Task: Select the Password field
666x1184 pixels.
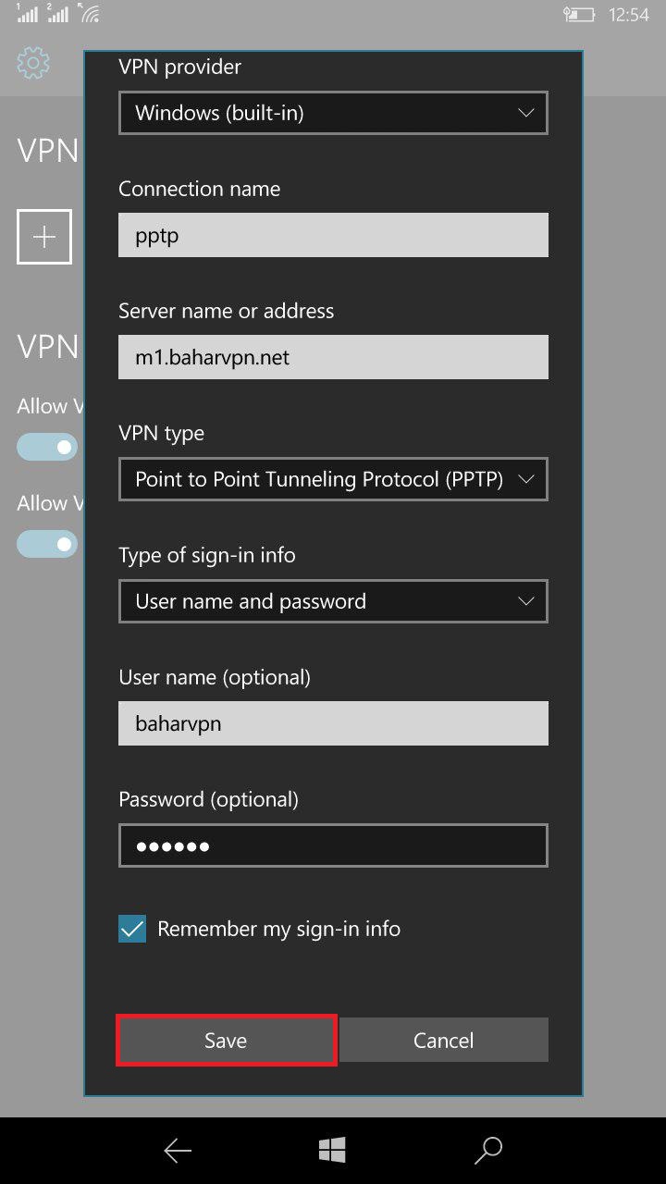Action: point(333,845)
